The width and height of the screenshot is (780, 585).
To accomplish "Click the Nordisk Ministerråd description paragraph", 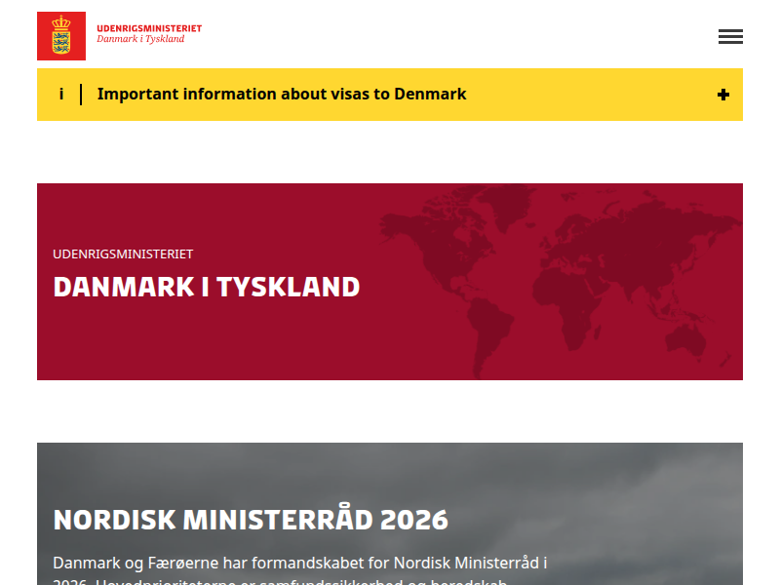I will (x=300, y=564).
